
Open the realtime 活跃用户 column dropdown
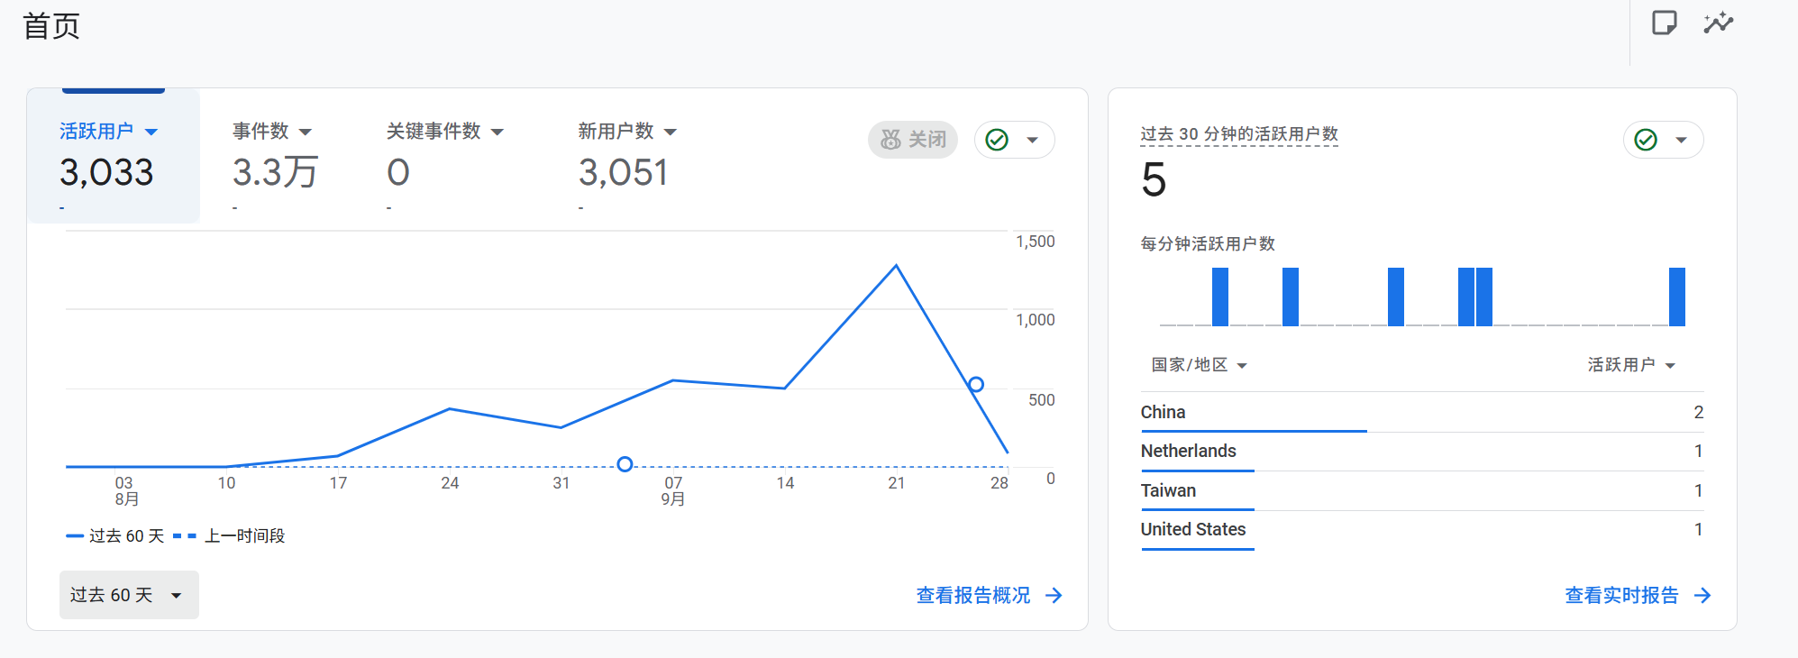(x=1630, y=365)
